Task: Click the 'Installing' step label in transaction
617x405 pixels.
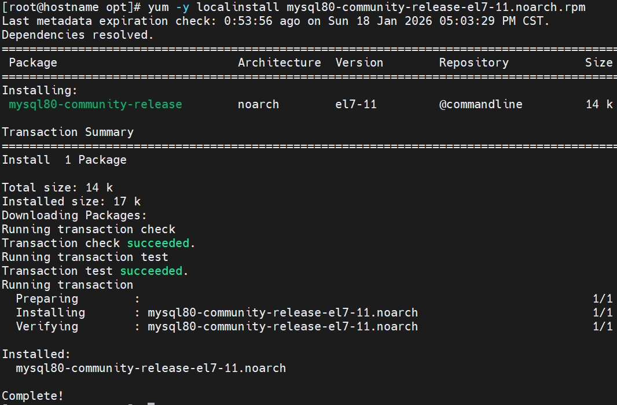Action: [50, 313]
